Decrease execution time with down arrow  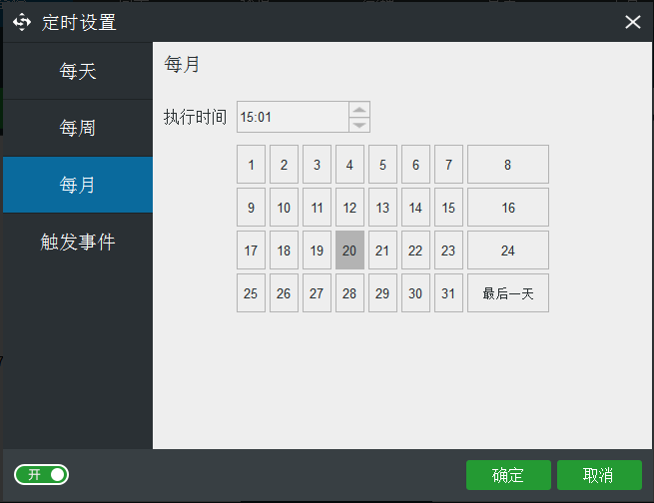coord(359,125)
